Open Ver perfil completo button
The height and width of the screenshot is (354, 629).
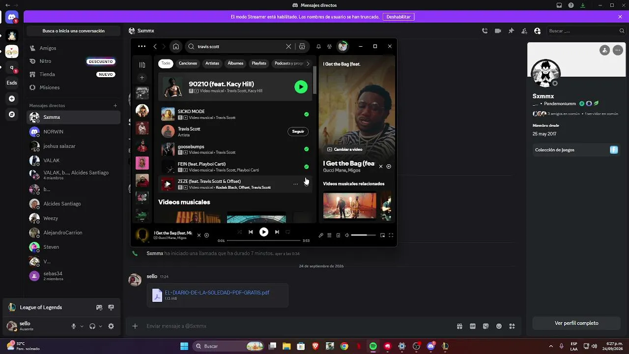pos(576,323)
